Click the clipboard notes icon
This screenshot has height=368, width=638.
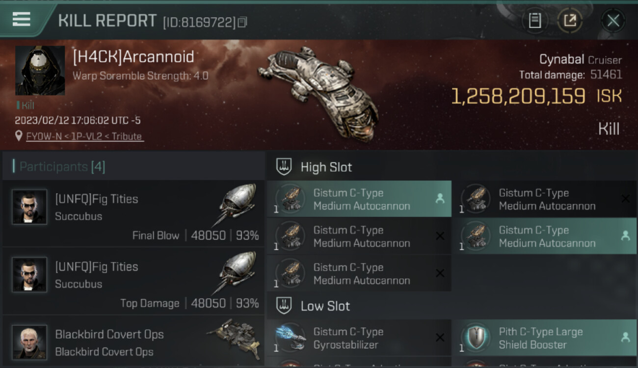point(535,21)
